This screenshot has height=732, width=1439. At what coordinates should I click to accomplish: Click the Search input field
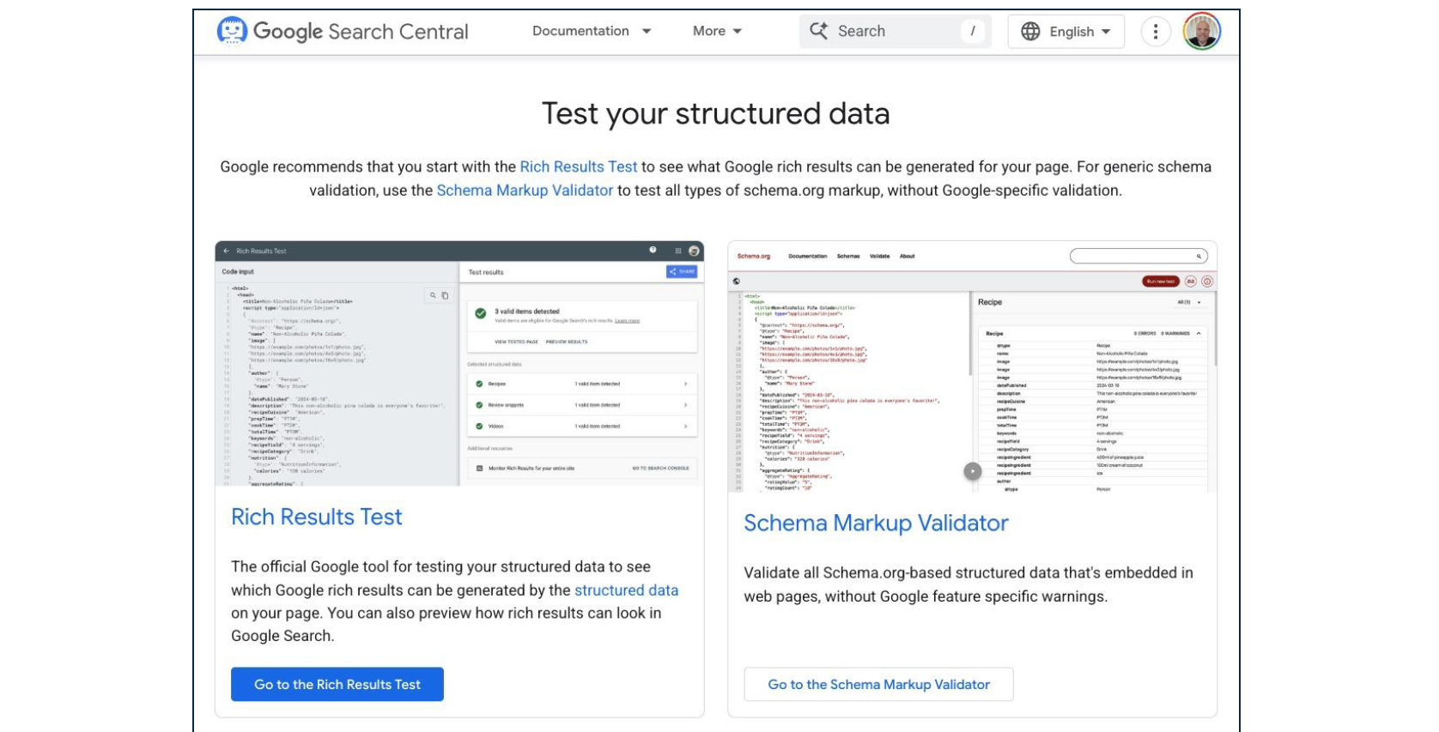[x=893, y=31]
